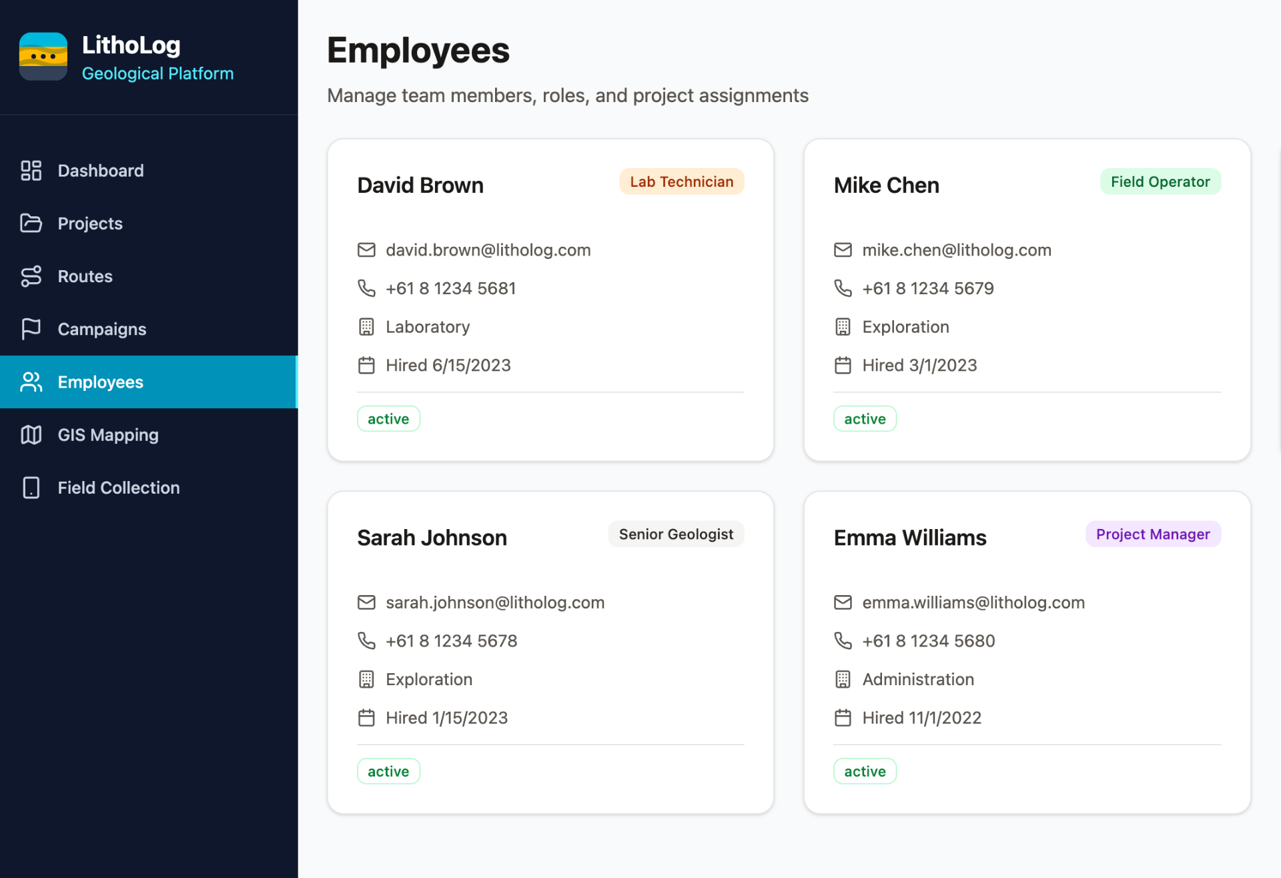
Task: Click the envelope icon on David Brown's card
Action: [x=366, y=250]
